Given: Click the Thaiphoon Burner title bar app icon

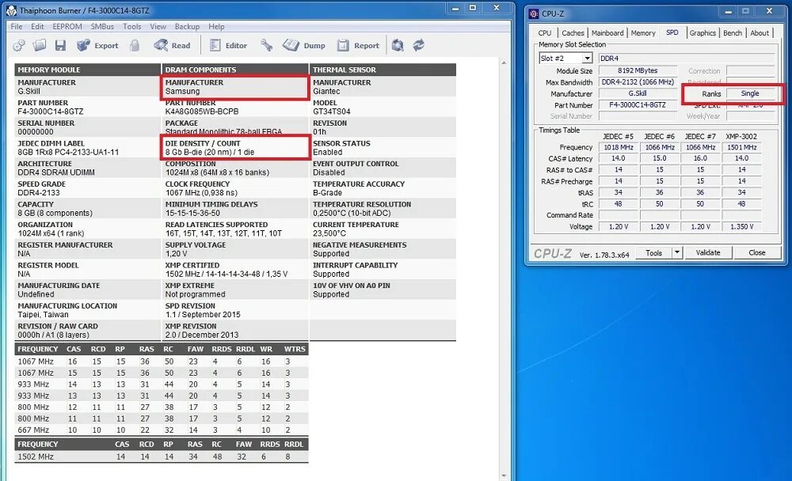Looking at the screenshot, I should point(11,10).
